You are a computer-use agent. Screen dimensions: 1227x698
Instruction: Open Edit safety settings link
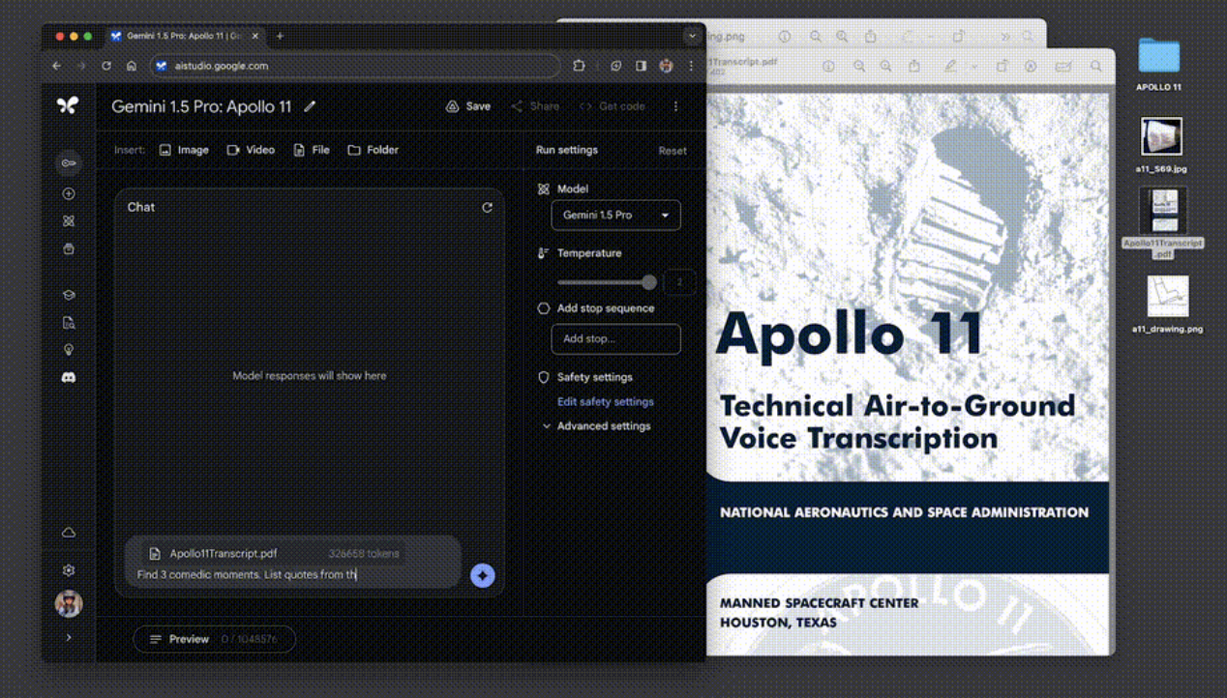[x=605, y=401]
